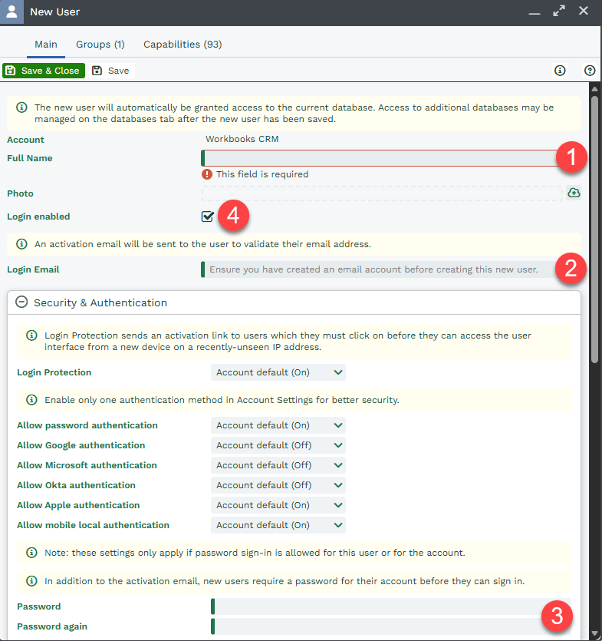
Task: Minimize the New User window
Action: [x=535, y=12]
